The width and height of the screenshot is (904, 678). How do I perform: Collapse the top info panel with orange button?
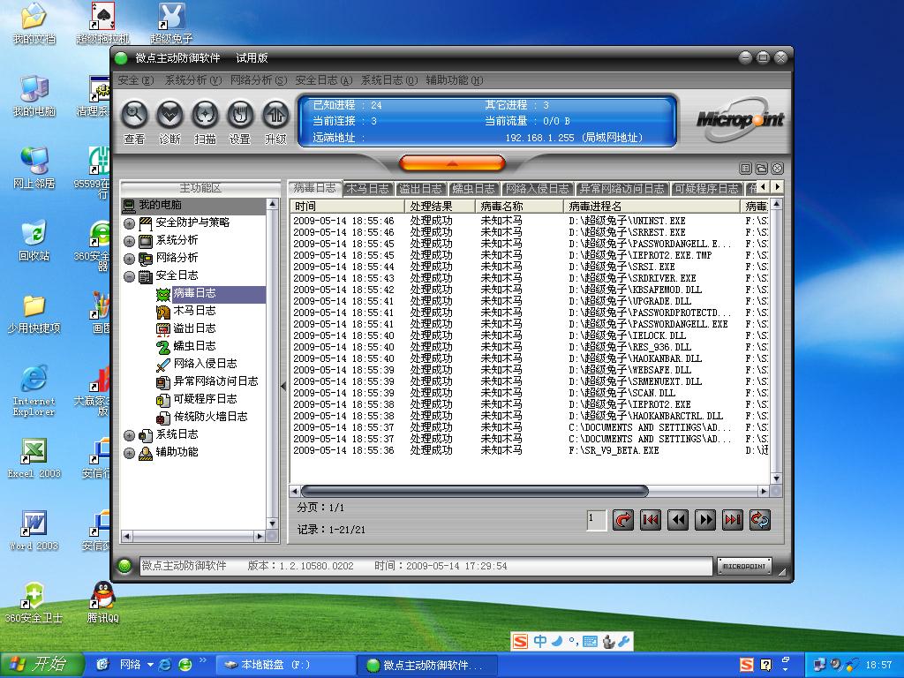(452, 163)
